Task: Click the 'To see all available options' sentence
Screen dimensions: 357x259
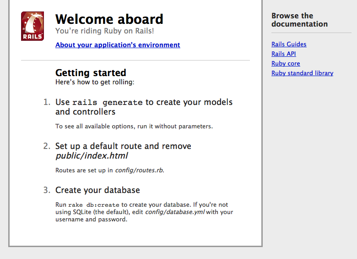Action: tap(134, 127)
